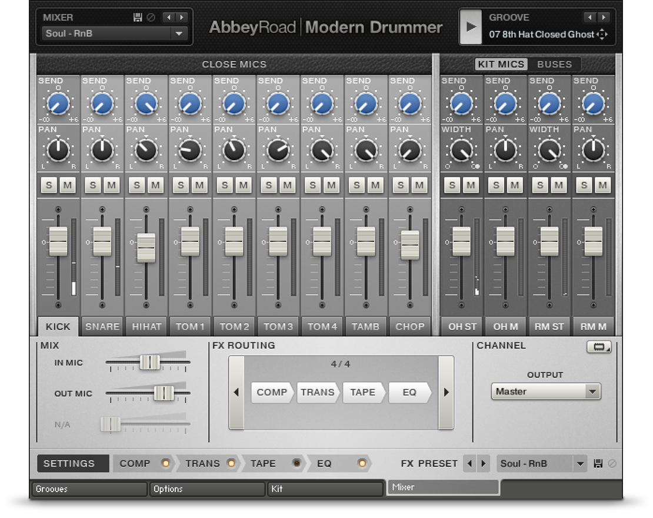The height and width of the screenshot is (518, 653).
Task: Click the channel output routing icon button
Action: point(599,347)
